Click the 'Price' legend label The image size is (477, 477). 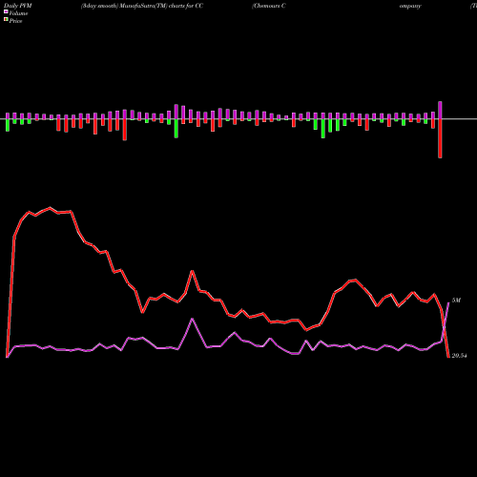pyautogui.click(x=15, y=21)
